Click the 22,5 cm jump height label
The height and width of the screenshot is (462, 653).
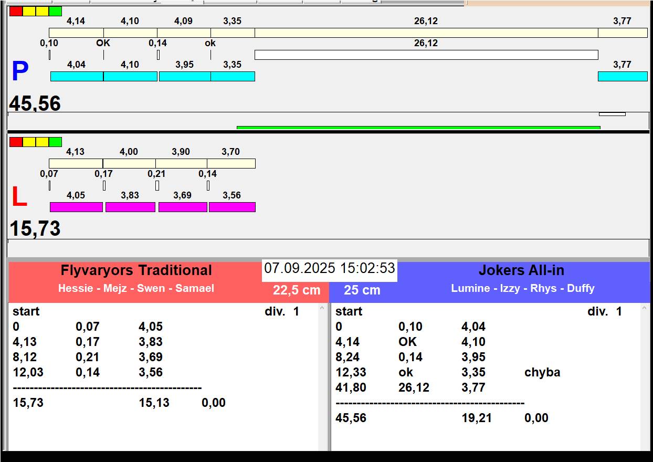pos(296,290)
